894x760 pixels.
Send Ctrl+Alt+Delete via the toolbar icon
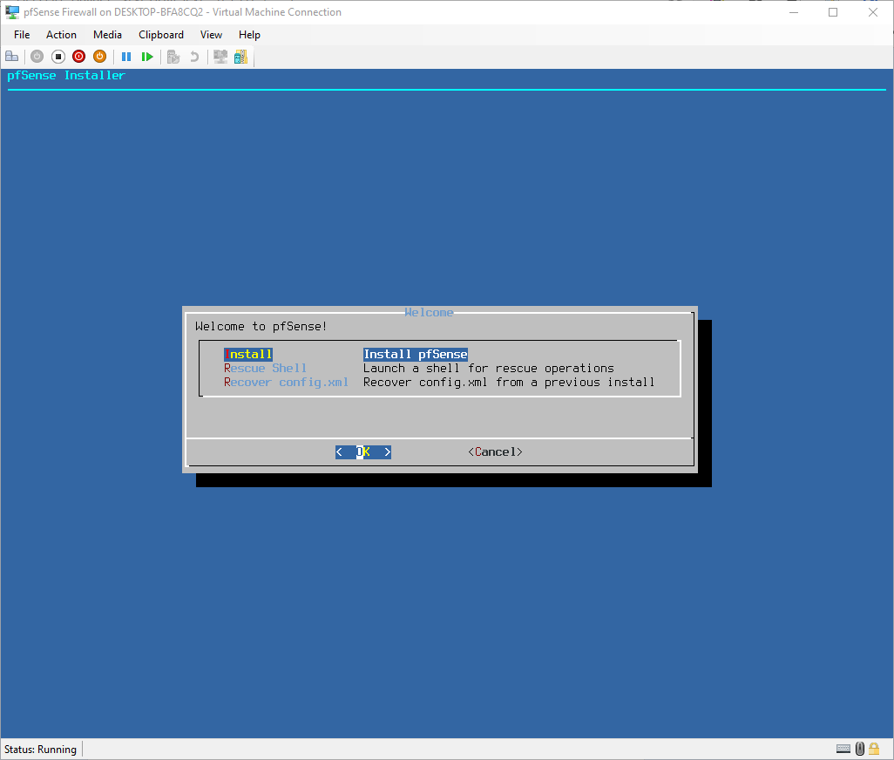point(12,57)
